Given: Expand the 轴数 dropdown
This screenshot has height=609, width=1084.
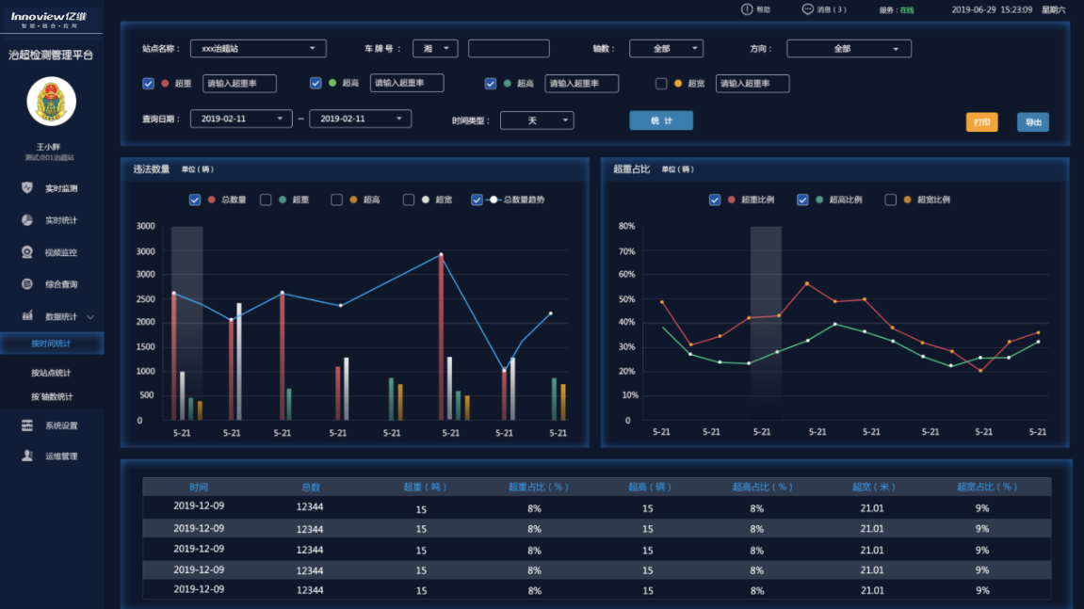Looking at the screenshot, I should pyautogui.click(x=666, y=49).
